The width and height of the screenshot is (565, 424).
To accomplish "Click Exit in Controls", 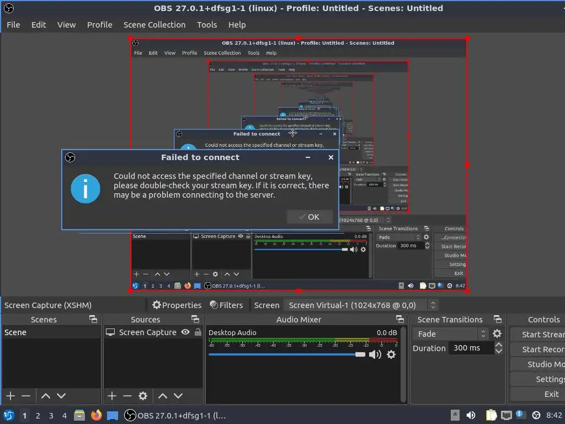I will [x=538, y=394].
